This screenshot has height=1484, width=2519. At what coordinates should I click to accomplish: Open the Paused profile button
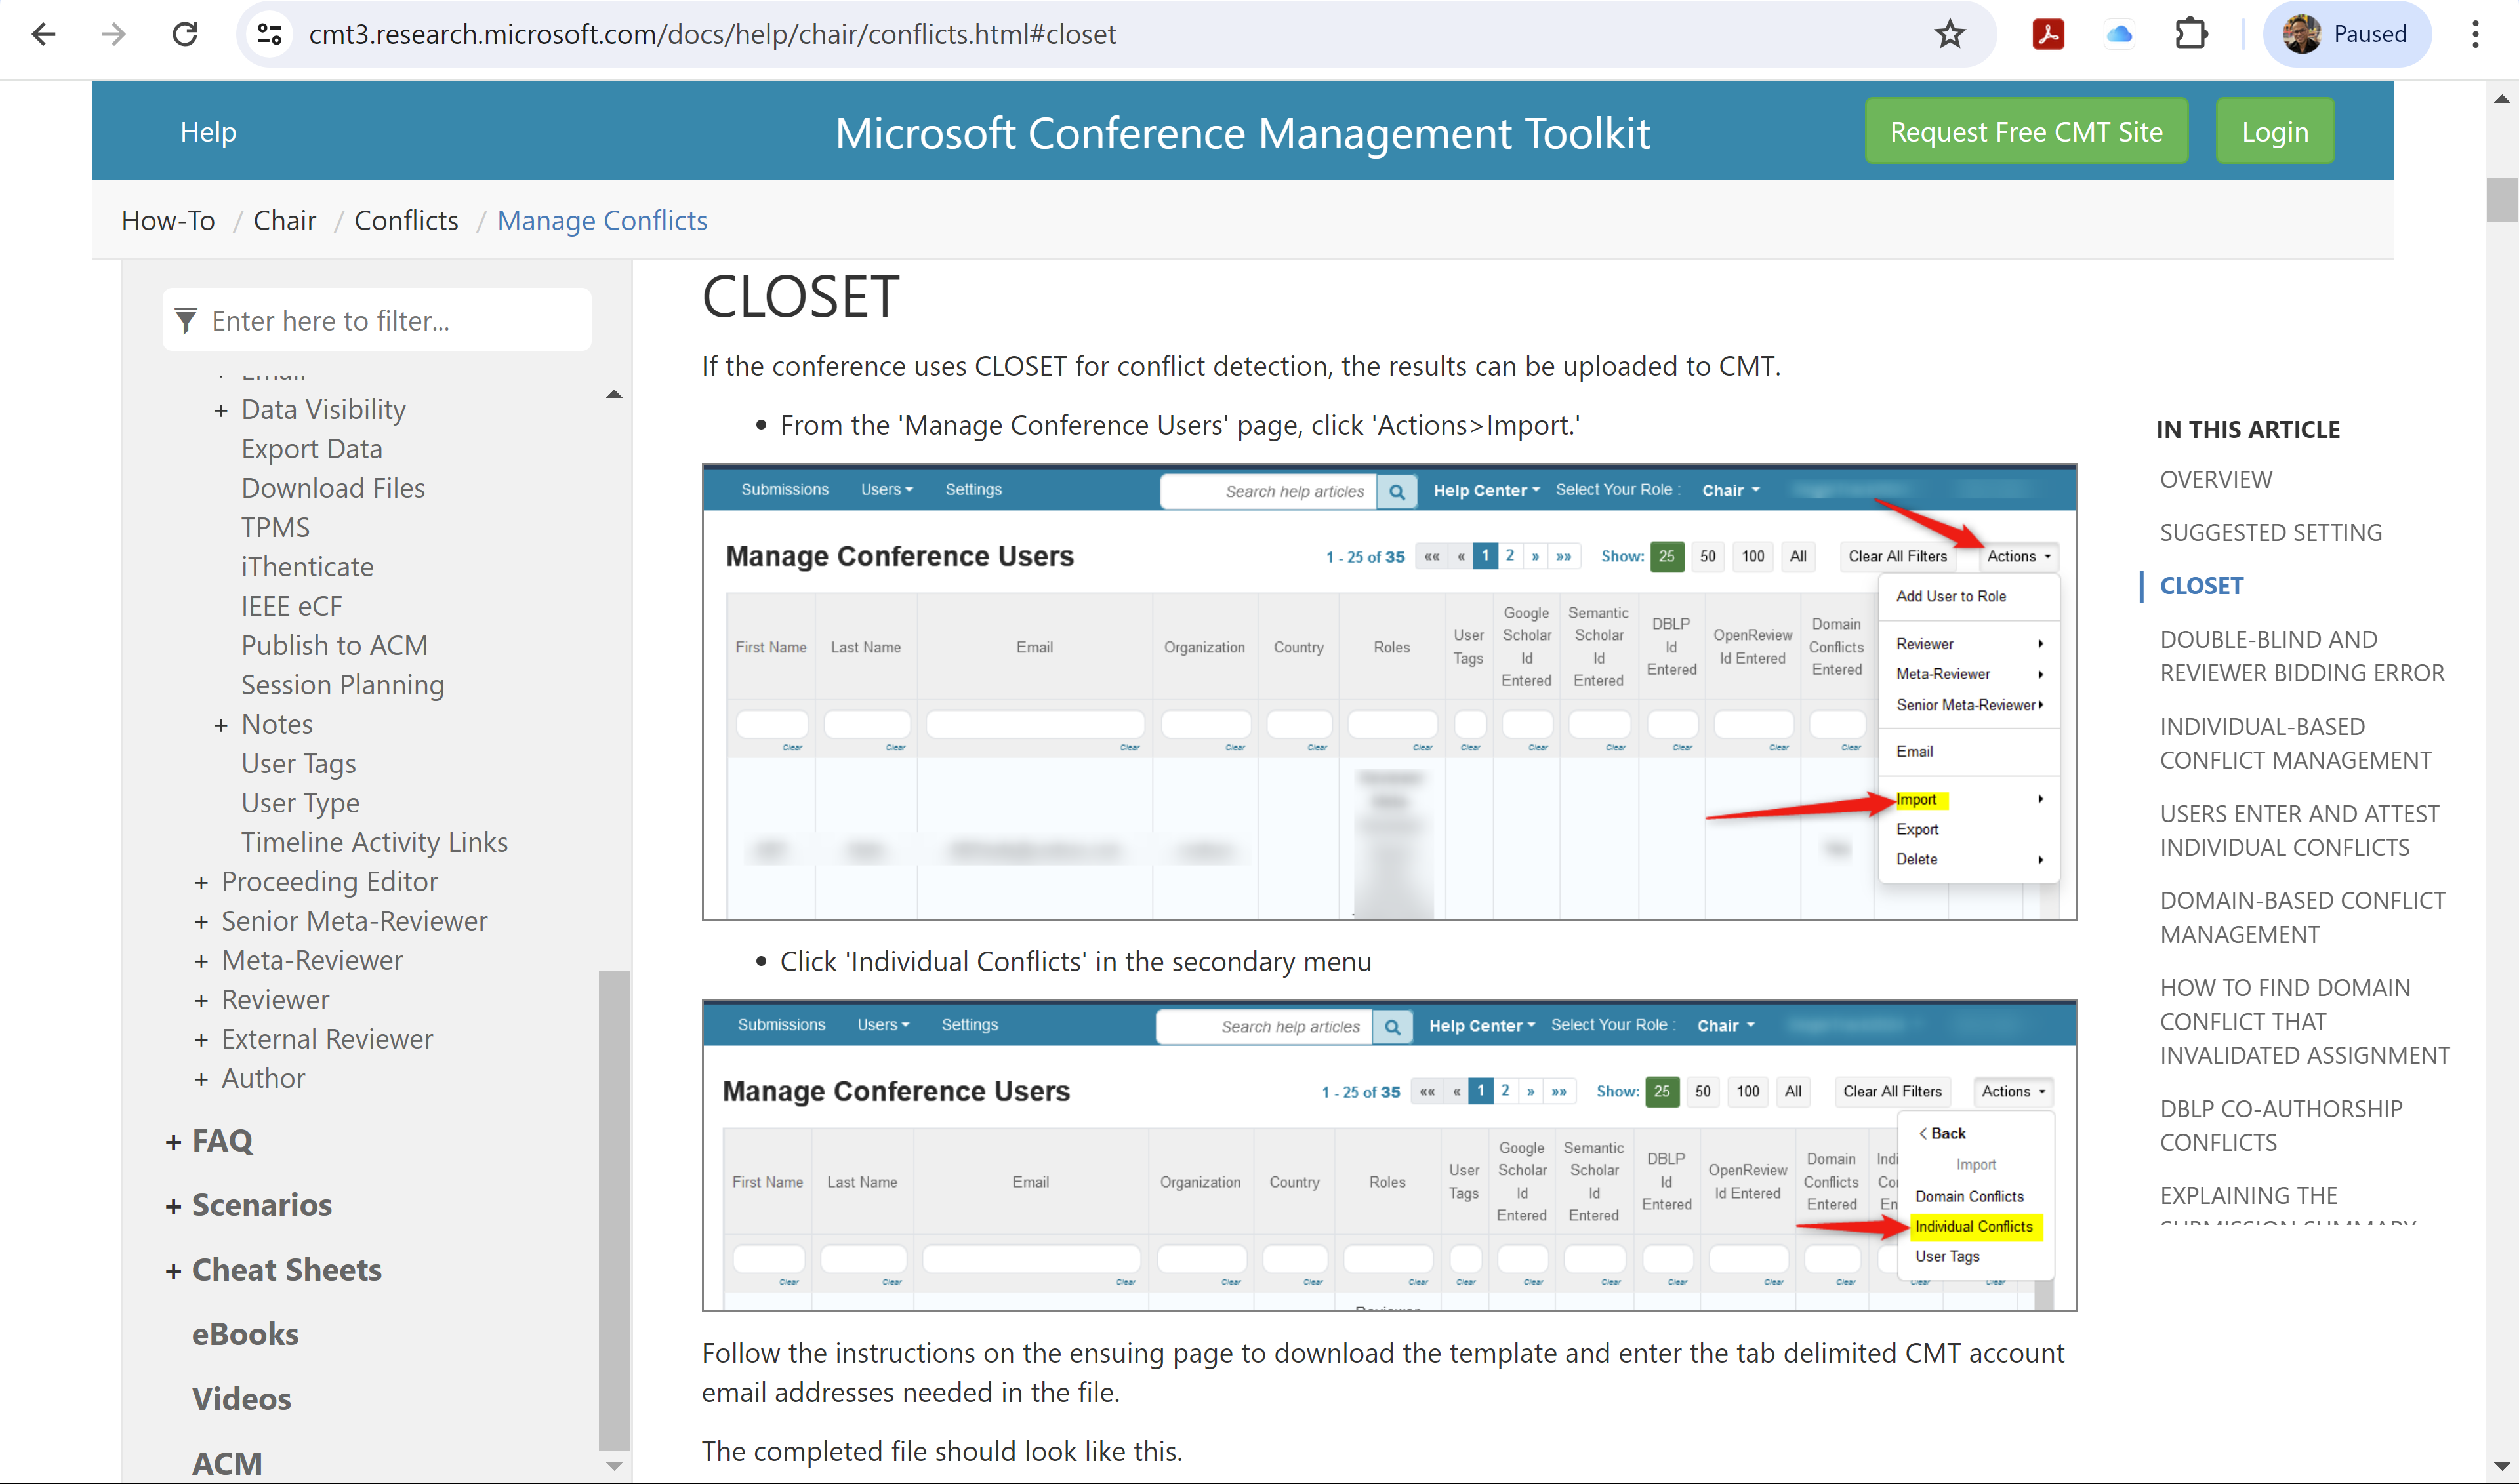2346,34
